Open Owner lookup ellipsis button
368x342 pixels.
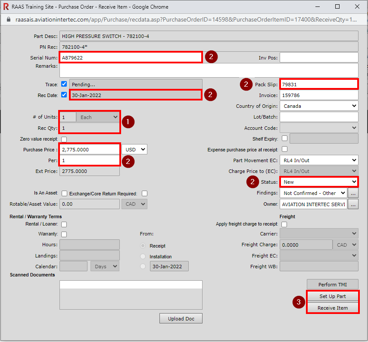tap(353, 204)
